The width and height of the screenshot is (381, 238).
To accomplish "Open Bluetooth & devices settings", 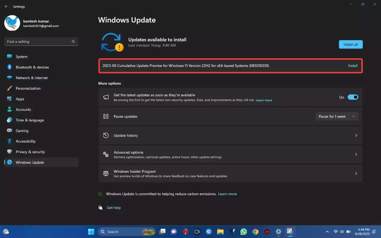I will pos(32,67).
